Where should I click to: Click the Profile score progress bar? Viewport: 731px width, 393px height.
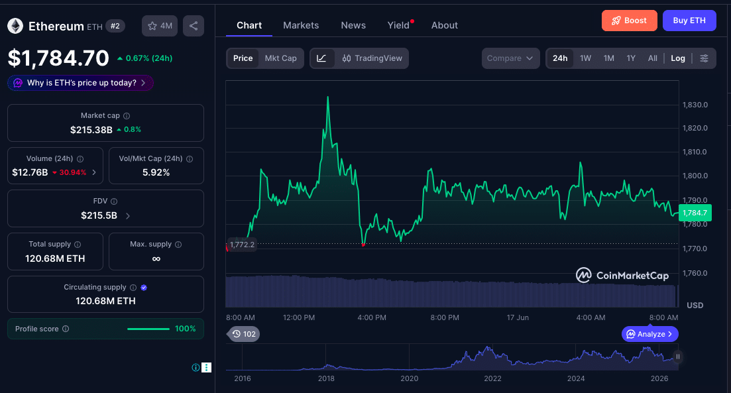(148, 329)
